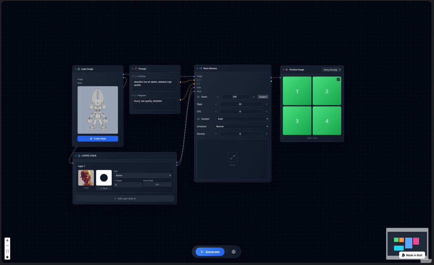Click the Positive prompt orange output port
The width and height of the screenshot is (434, 265).
tap(180, 82)
